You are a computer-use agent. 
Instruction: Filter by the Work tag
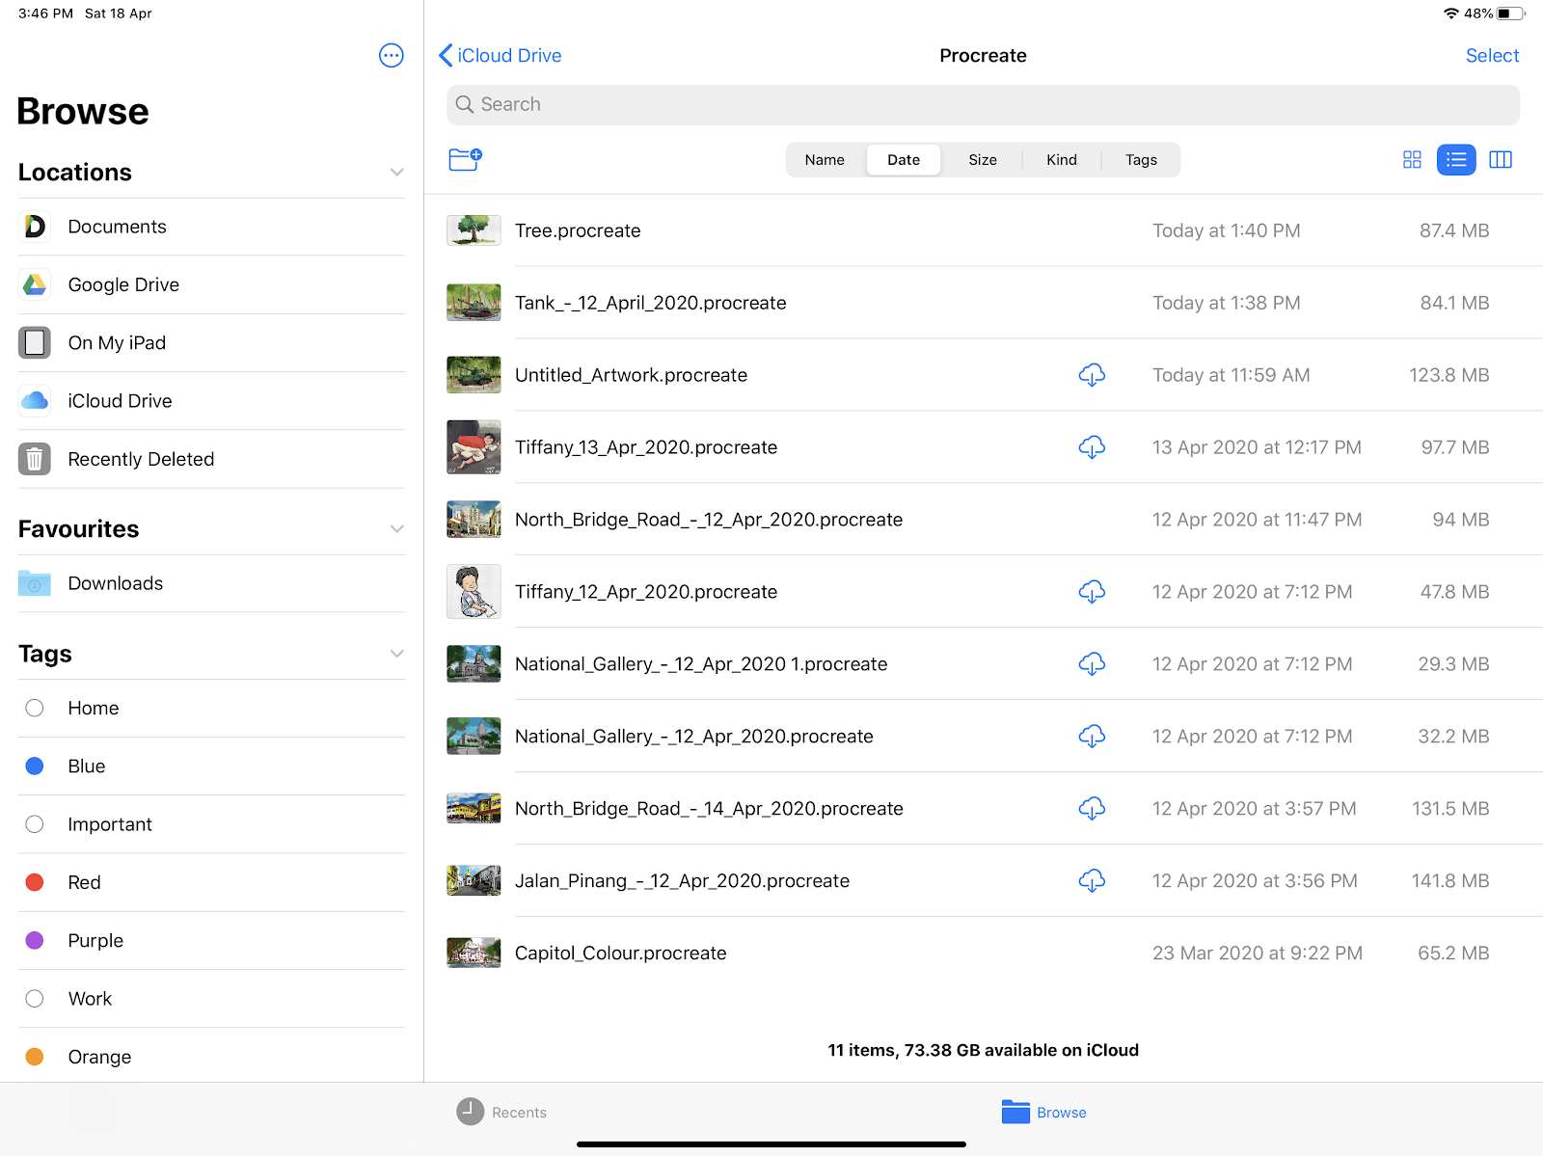(211, 999)
